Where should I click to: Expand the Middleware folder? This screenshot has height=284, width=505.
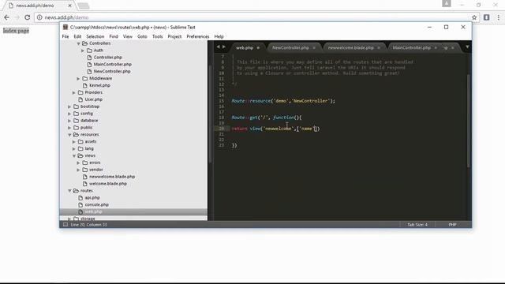click(78, 78)
